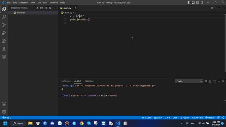Screen dimensions: 226x127
Task: Switch to the TERMINAL tab
Action: point(89,81)
